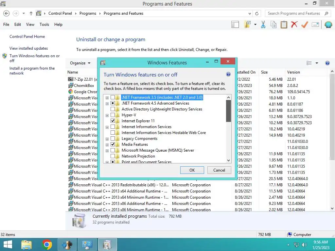This screenshot has height=251, width=335.
Task: Expand the Media Features node
Action: coord(107,145)
